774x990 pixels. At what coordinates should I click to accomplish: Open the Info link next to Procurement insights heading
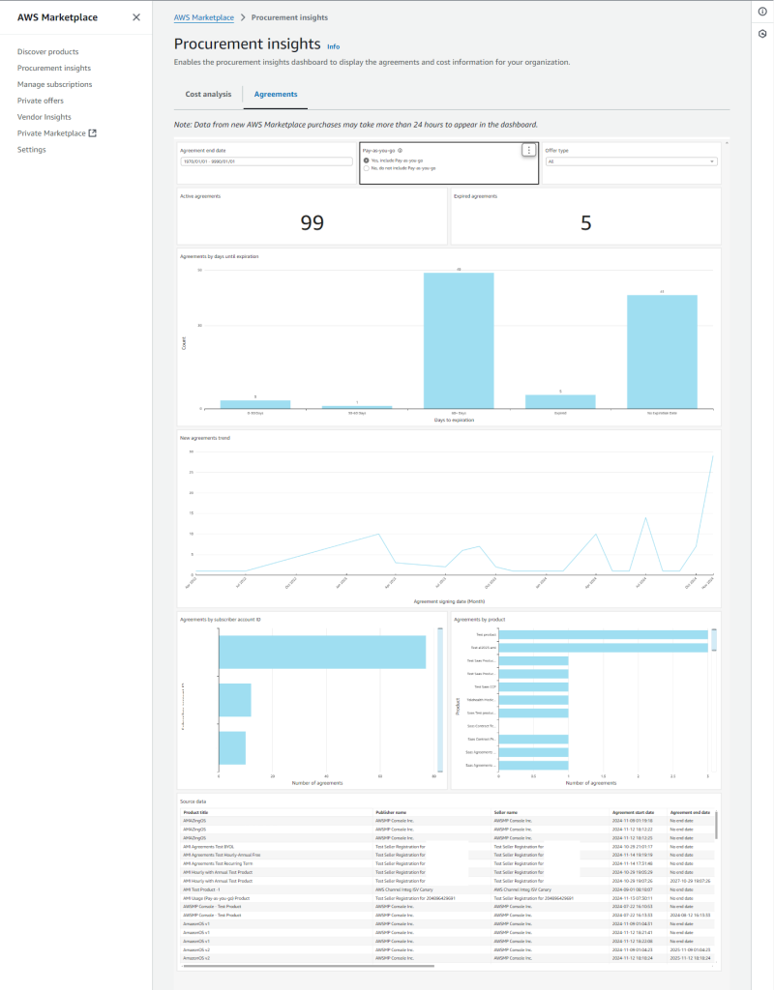tap(334, 45)
